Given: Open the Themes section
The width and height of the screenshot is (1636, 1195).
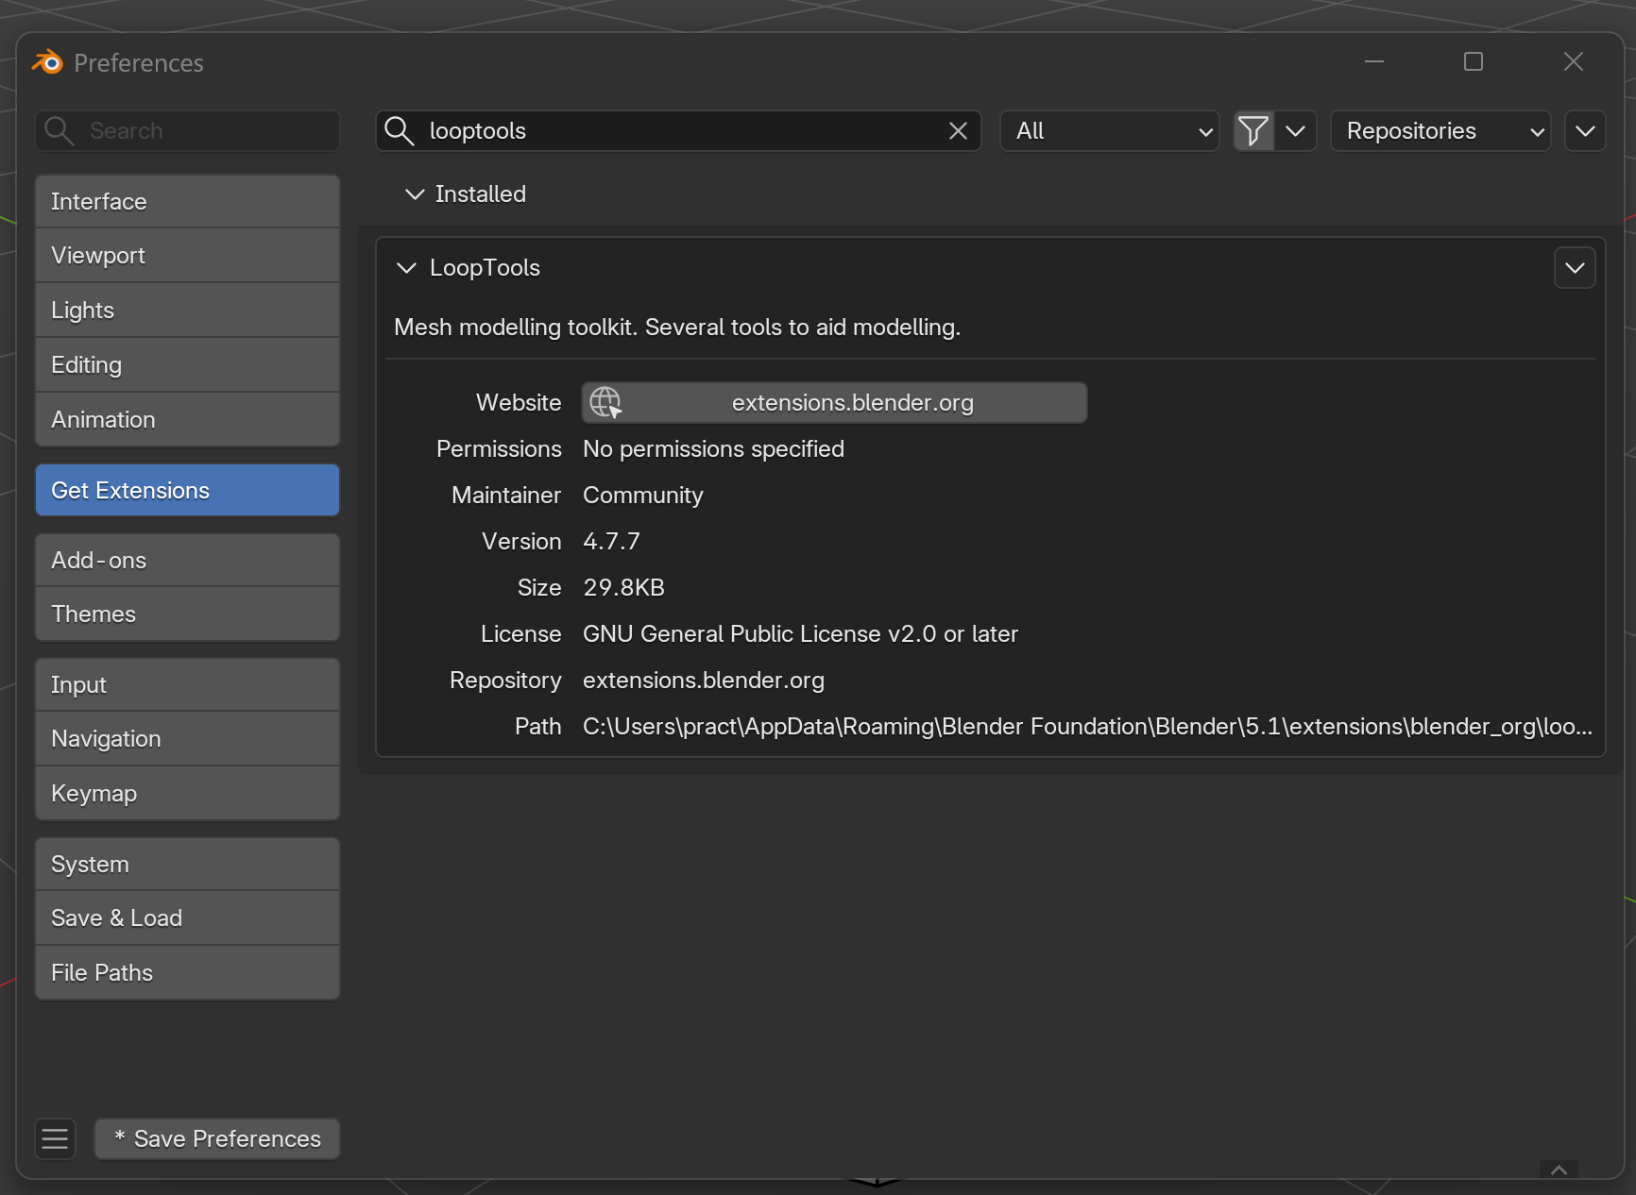Looking at the screenshot, I should pyautogui.click(x=188, y=614).
